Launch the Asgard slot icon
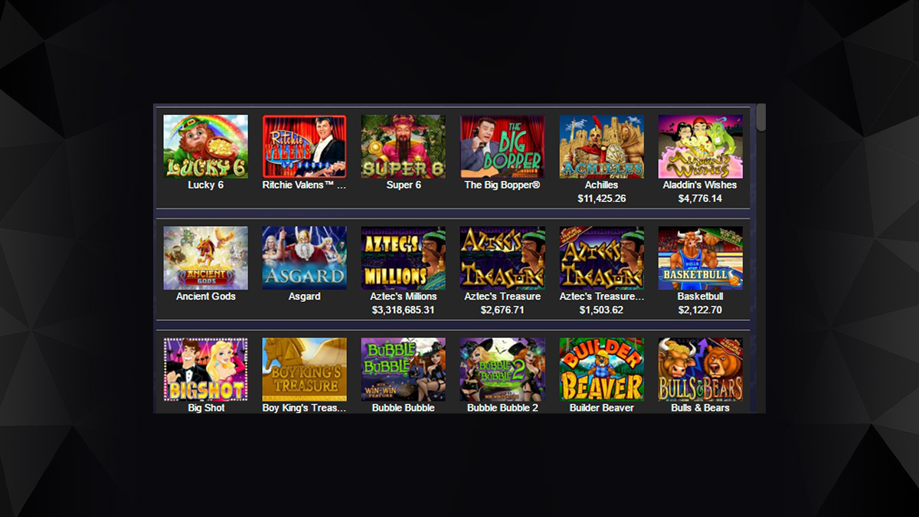The image size is (919, 517). pos(305,258)
